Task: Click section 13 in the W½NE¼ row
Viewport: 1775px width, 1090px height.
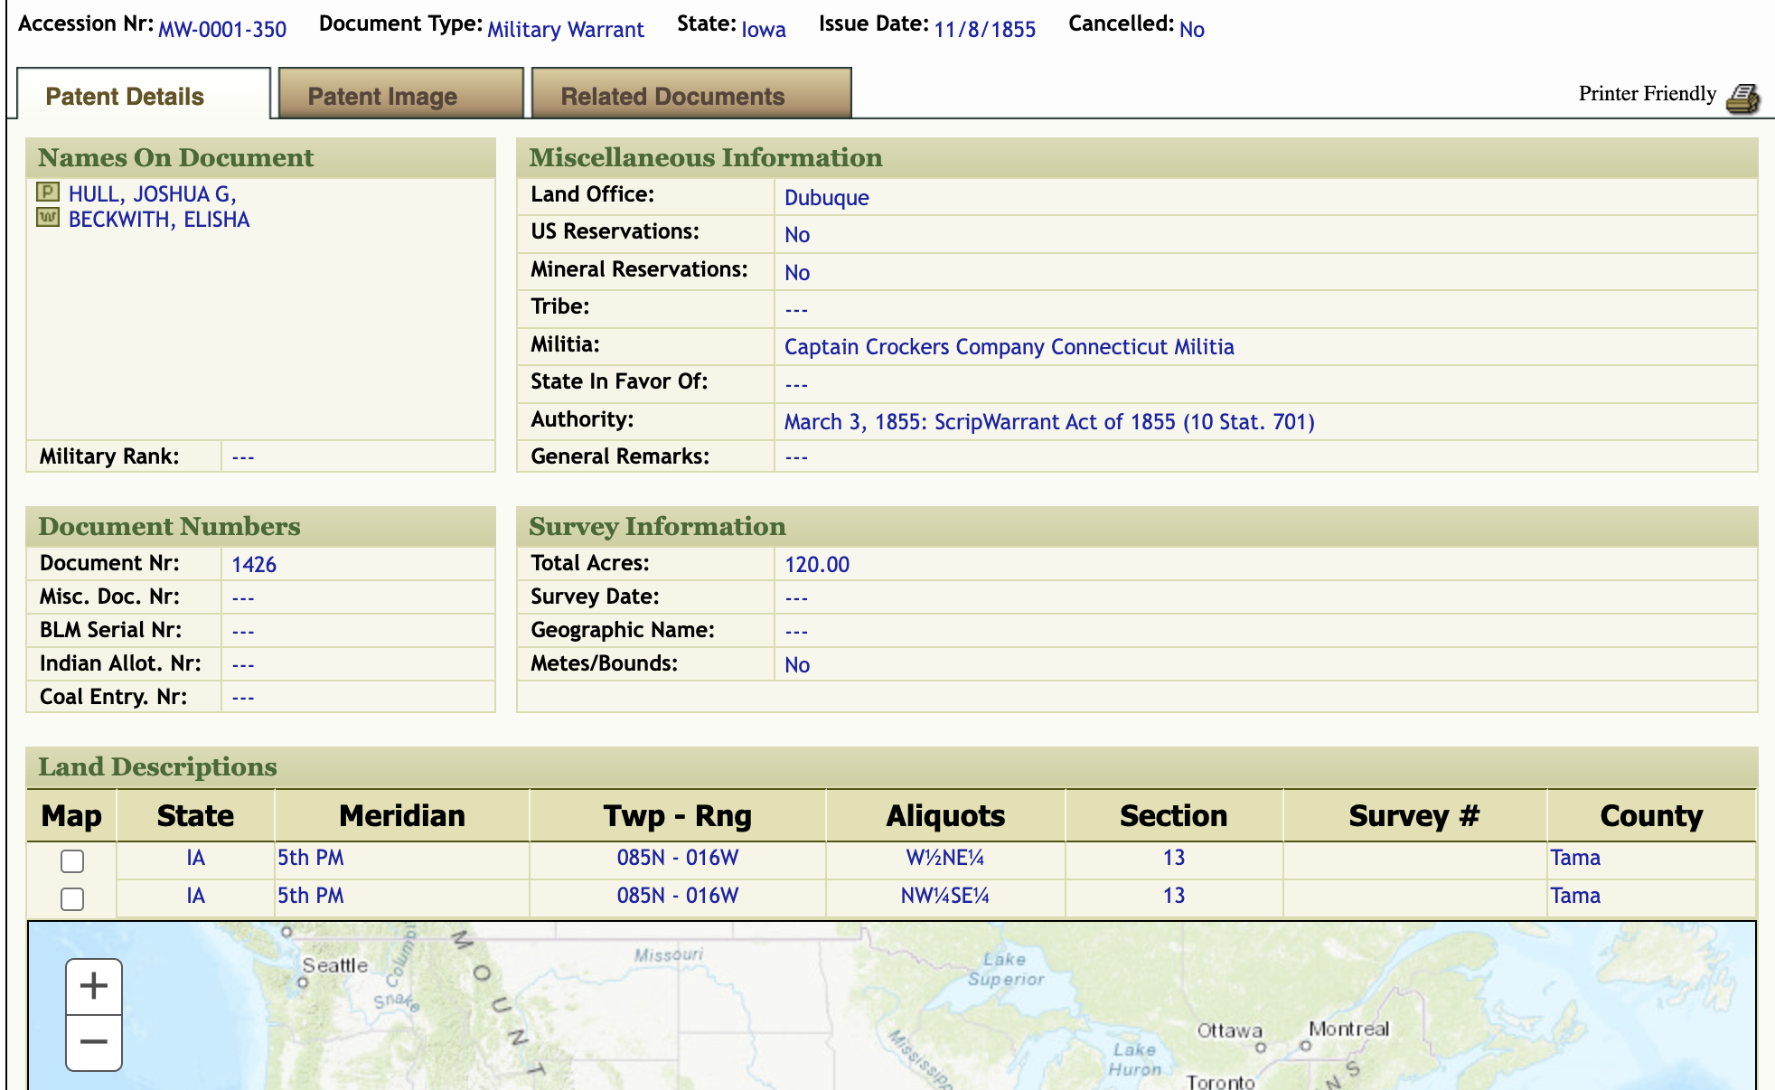Action: pos(1173,858)
